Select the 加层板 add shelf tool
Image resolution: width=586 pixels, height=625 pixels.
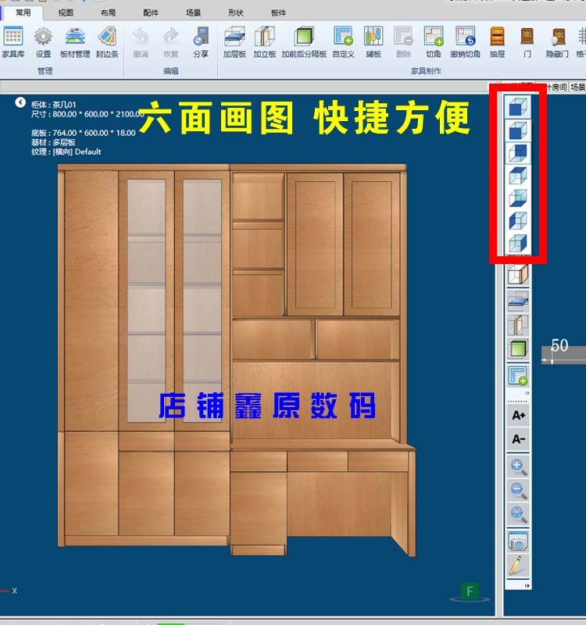pyautogui.click(x=234, y=41)
